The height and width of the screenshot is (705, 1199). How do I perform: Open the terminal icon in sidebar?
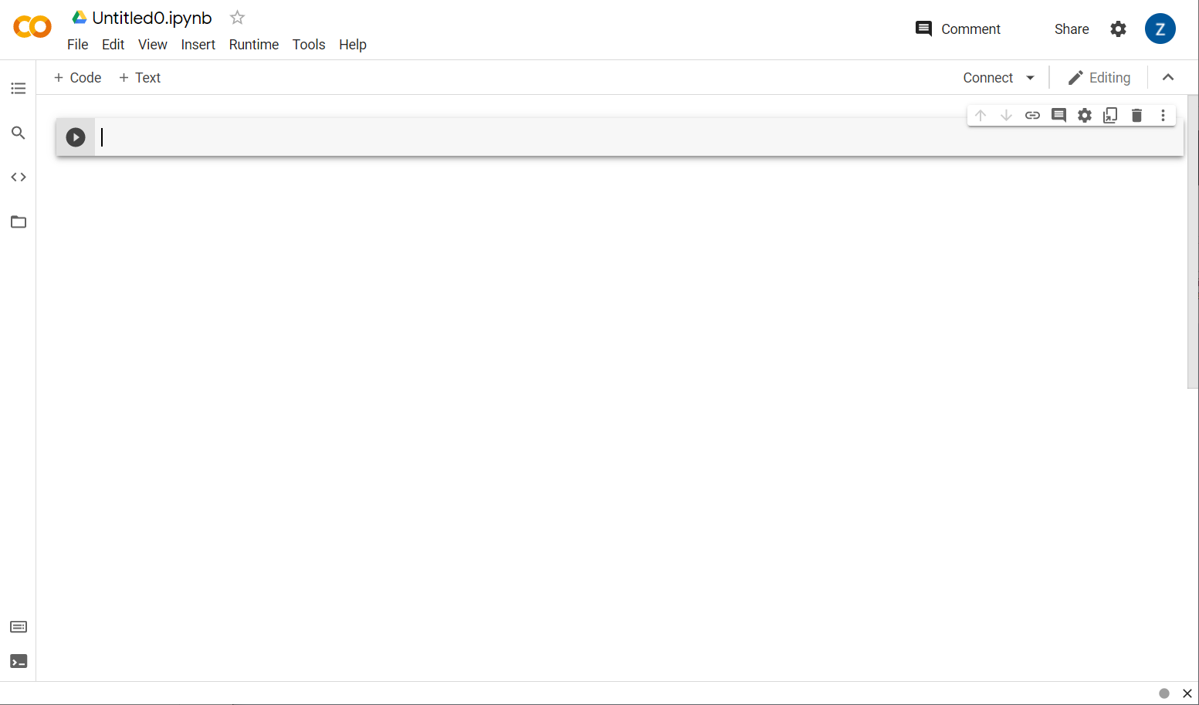coord(19,662)
